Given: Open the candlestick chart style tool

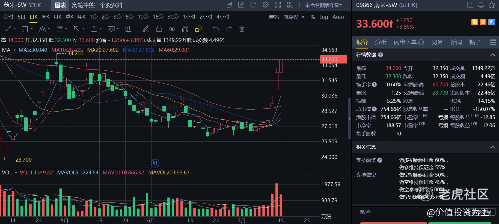Looking at the screenshot, I should pyautogui.click(x=128, y=29).
